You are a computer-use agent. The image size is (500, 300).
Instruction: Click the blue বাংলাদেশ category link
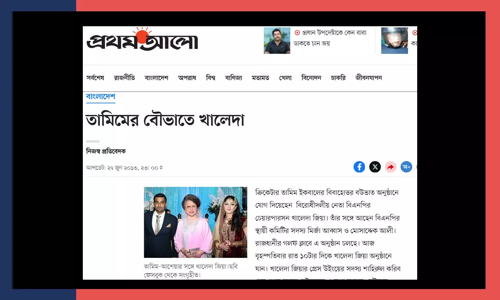point(101,97)
